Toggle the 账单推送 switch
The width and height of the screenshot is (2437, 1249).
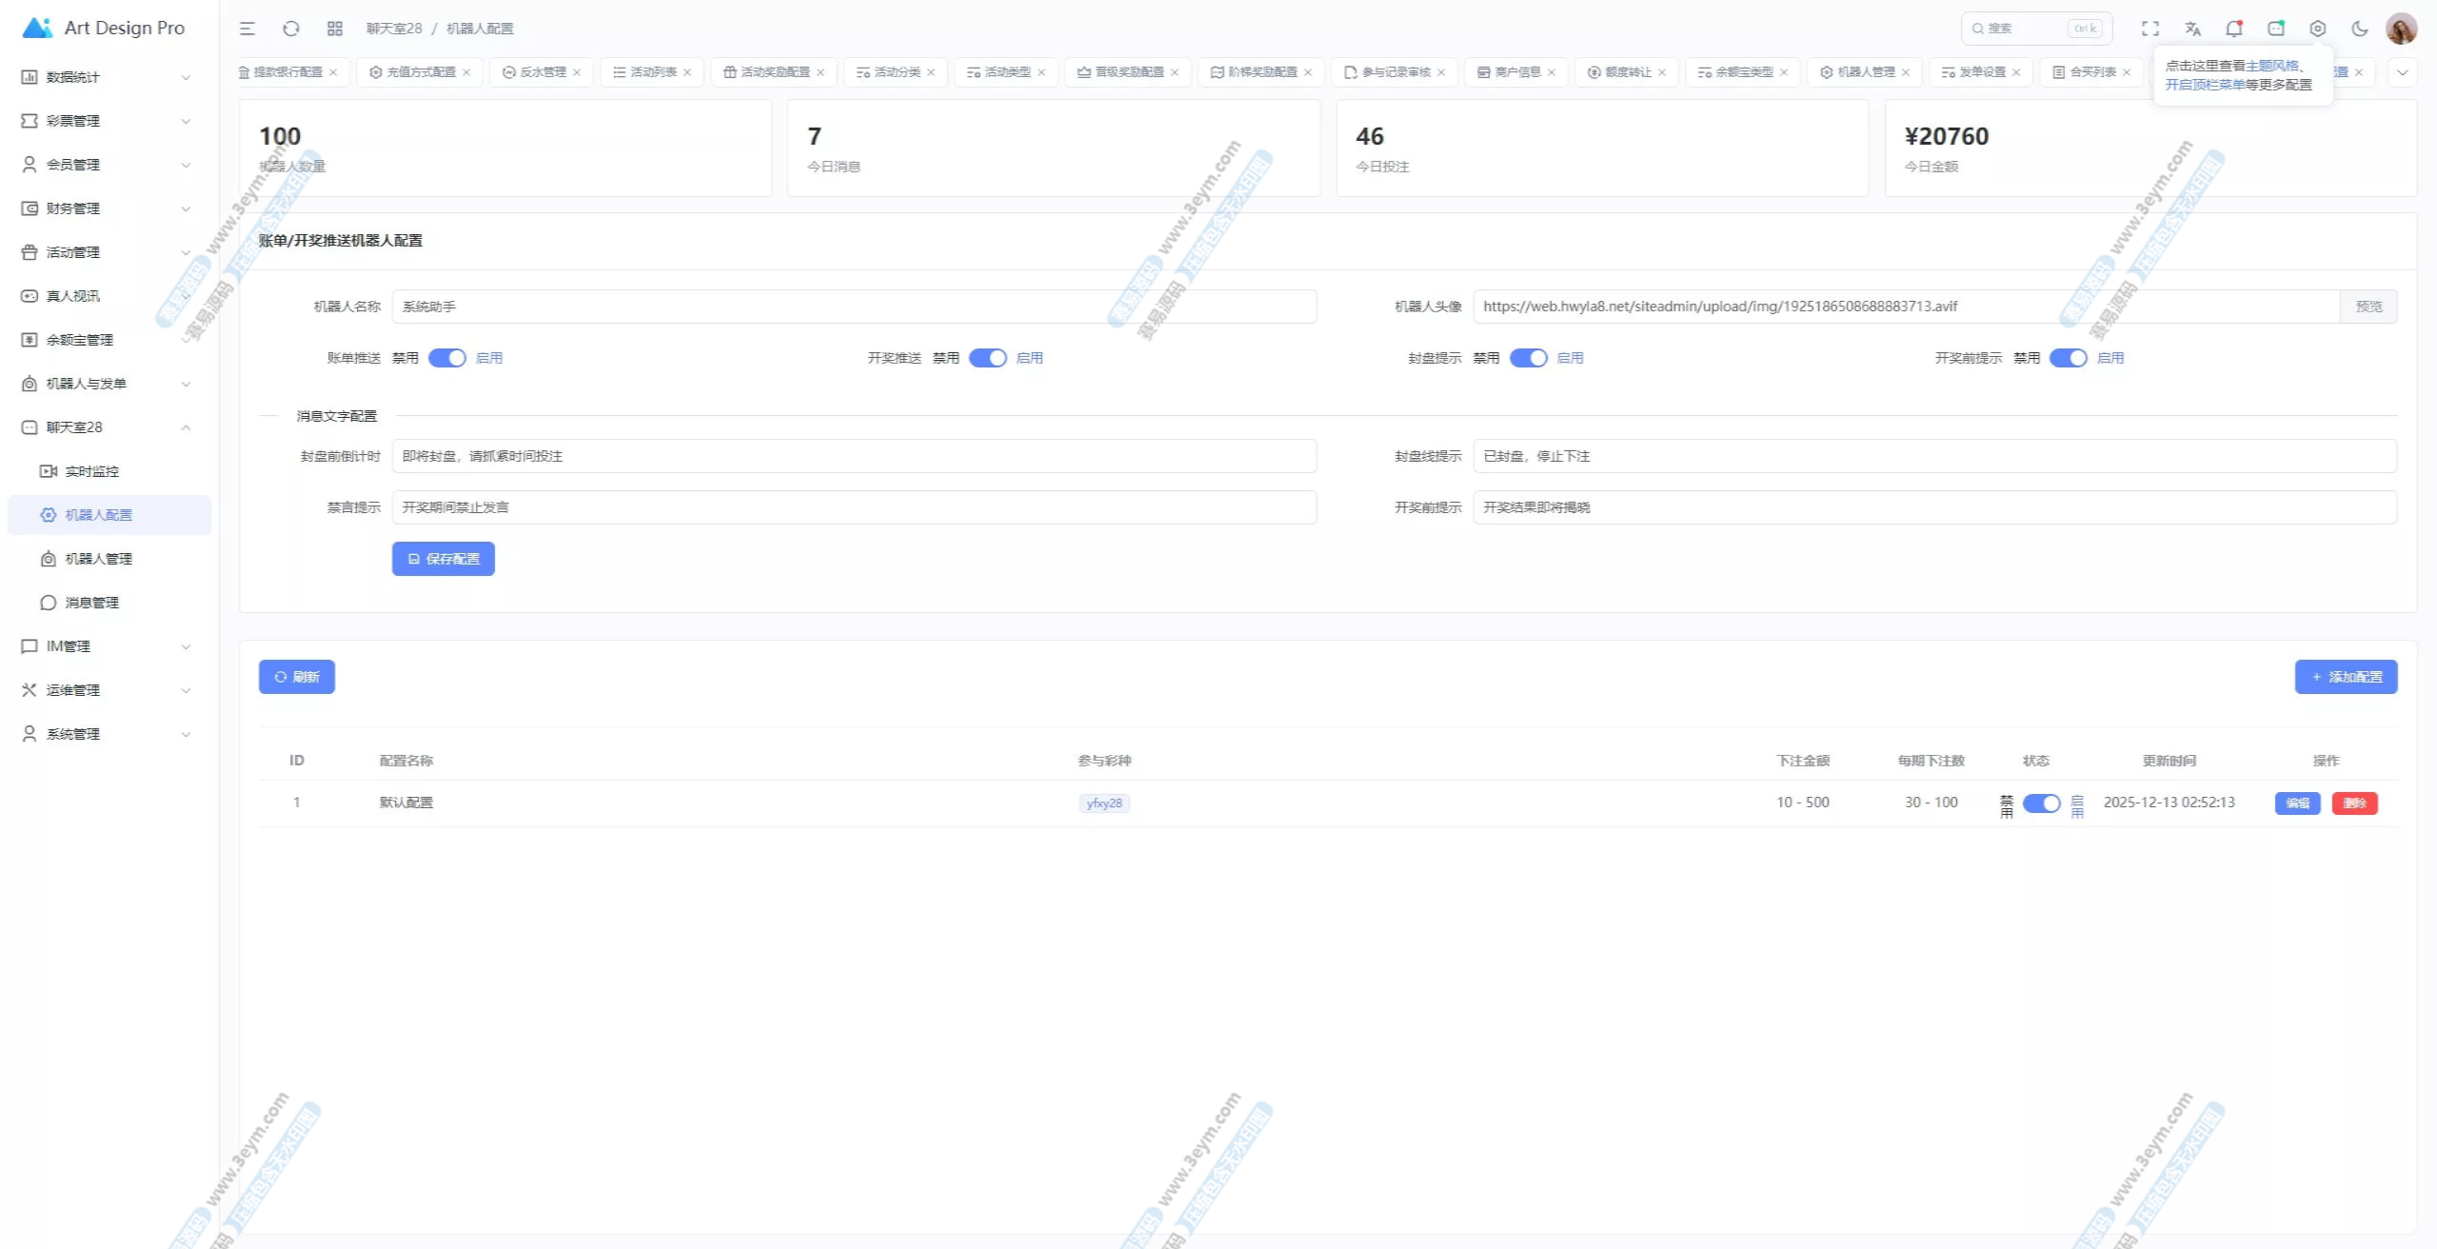pos(447,358)
